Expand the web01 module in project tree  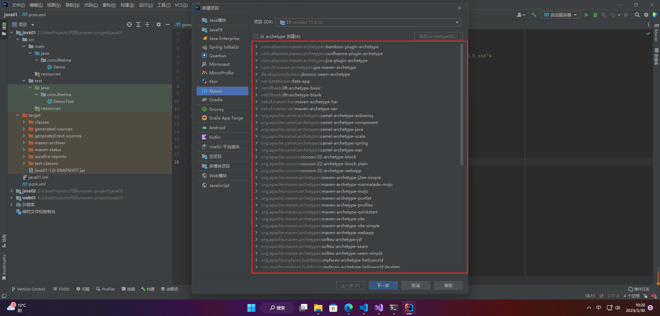[x=12, y=198]
